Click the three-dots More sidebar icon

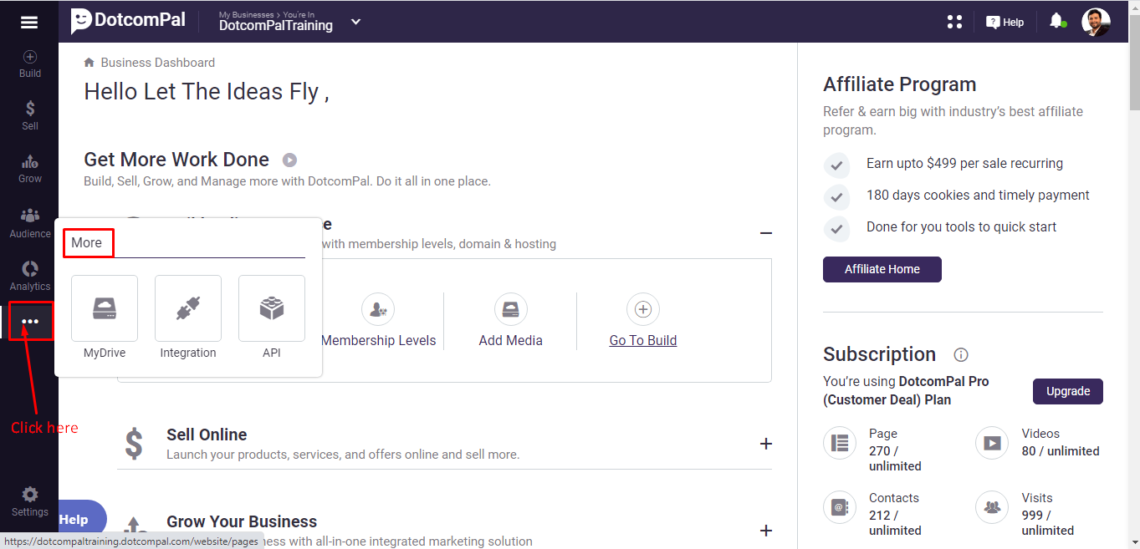pos(30,322)
